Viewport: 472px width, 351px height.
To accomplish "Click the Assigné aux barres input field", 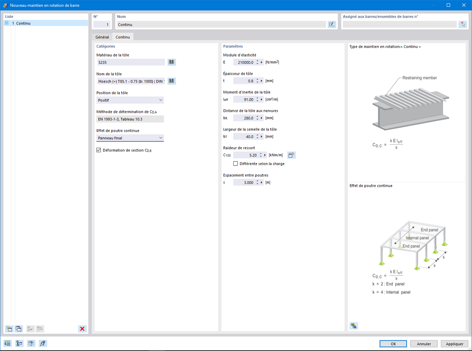I will coord(400,24).
